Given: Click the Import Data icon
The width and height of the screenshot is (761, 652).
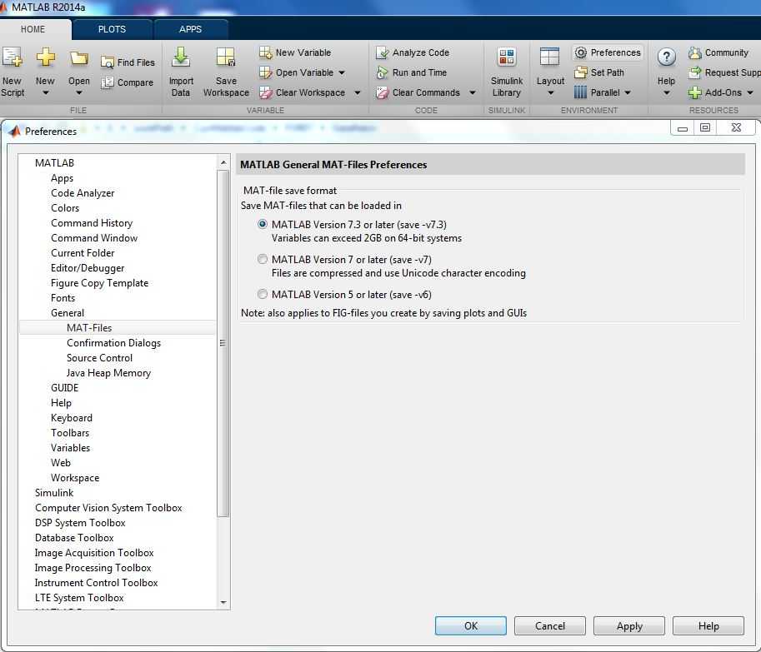Looking at the screenshot, I should coord(181,57).
